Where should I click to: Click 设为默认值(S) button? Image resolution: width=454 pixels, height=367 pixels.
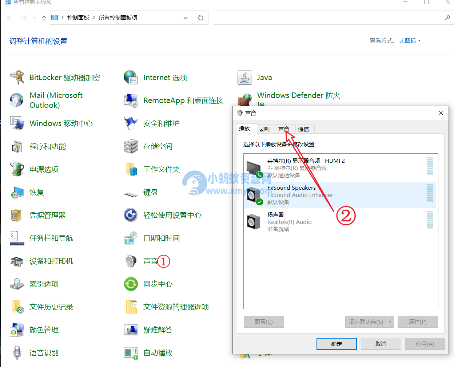coord(366,322)
